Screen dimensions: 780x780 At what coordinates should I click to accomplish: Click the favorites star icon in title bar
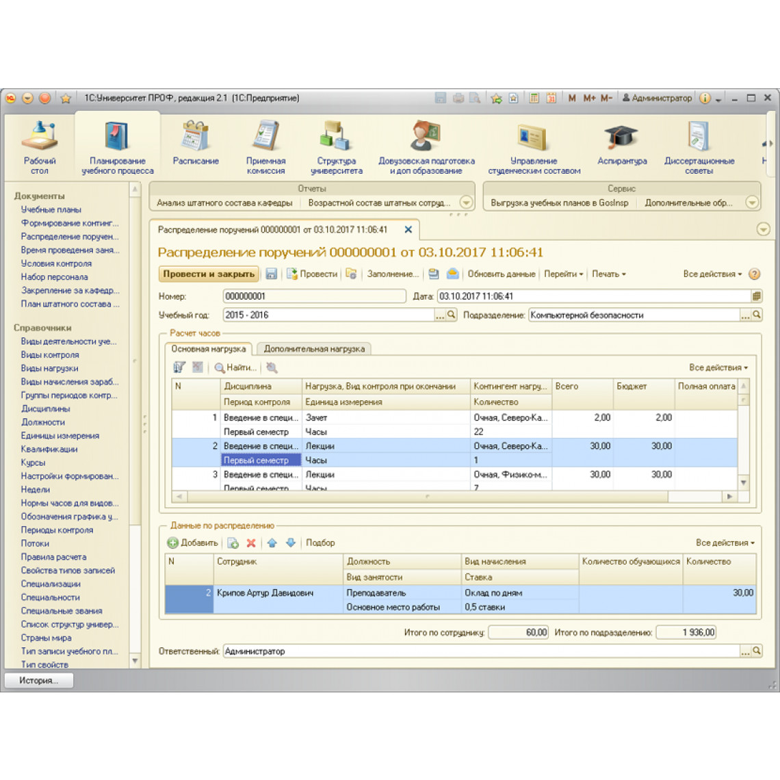(65, 98)
